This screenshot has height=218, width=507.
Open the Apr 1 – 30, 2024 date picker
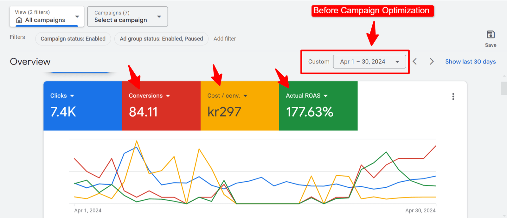pyautogui.click(x=369, y=62)
